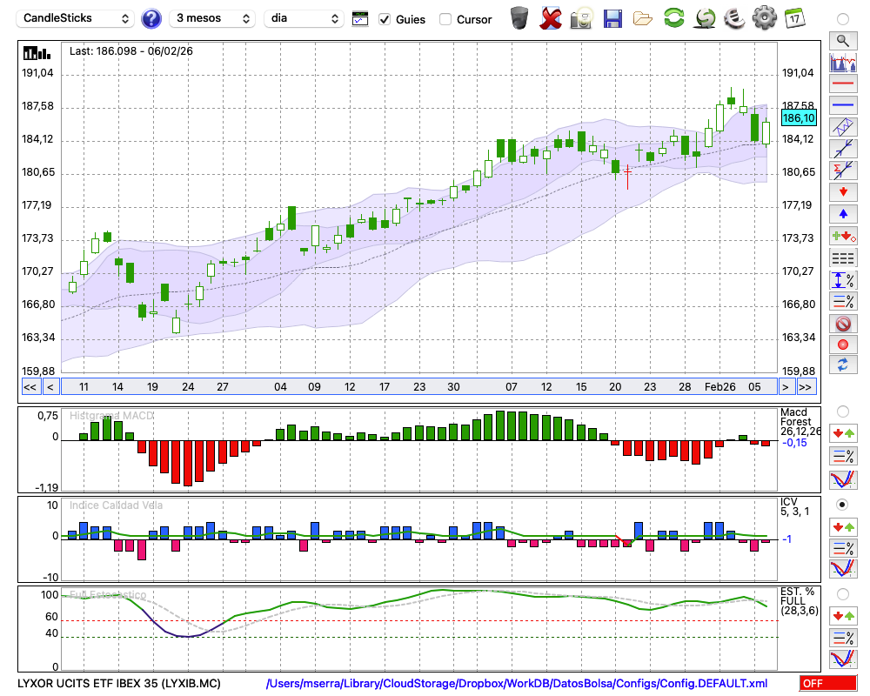Click the volume chart thumbnail tool
This screenshot has height=696, width=870.
pyautogui.click(x=843, y=62)
